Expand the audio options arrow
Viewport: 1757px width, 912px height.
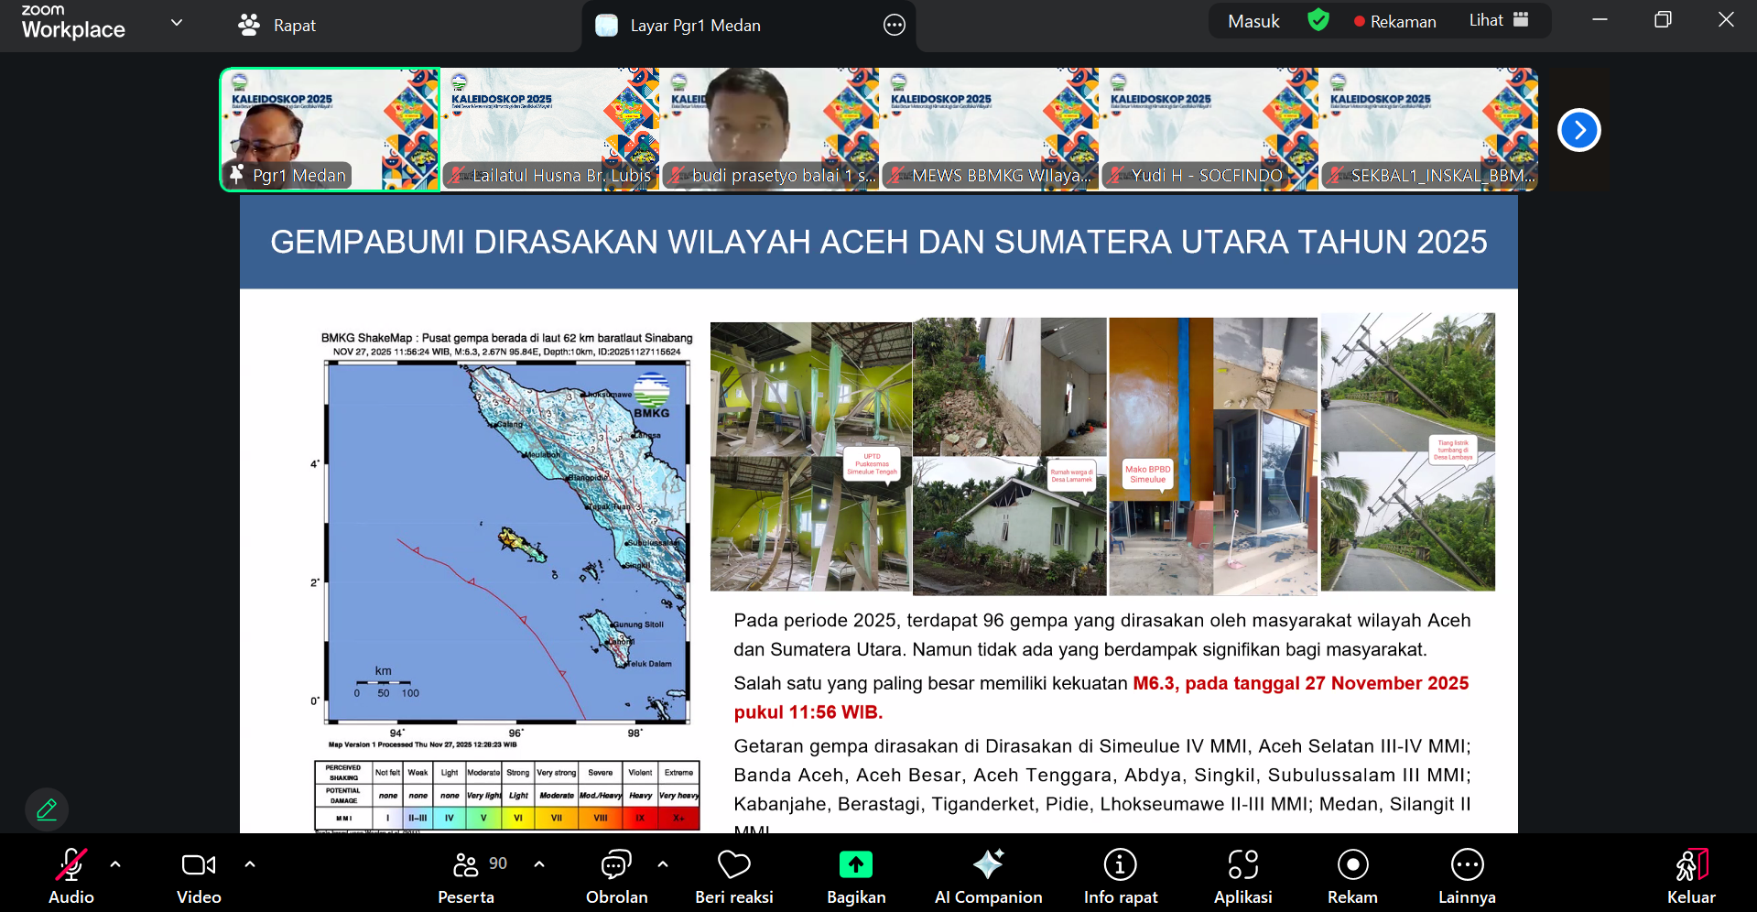coord(115,863)
